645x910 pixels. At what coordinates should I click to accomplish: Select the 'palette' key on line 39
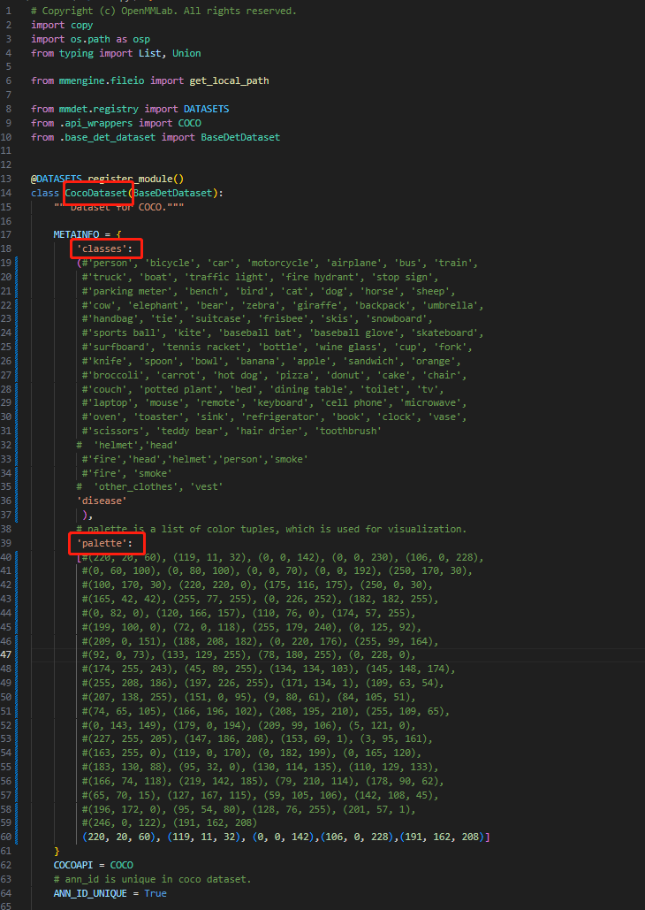[x=102, y=543]
